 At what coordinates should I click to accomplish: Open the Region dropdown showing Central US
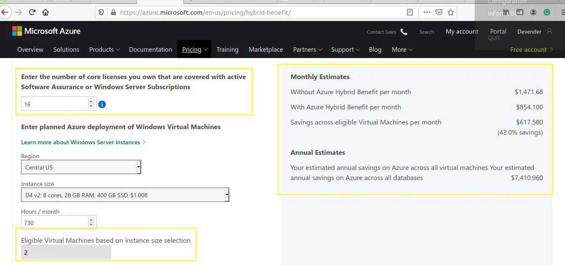point(81,167)
